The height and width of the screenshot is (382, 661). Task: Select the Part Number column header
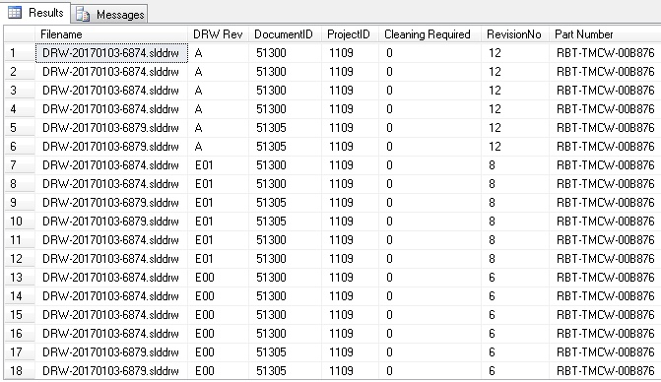(605, 34)
